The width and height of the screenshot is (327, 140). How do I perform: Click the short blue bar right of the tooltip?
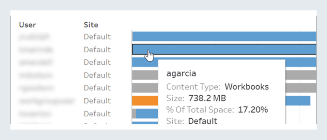298,101
